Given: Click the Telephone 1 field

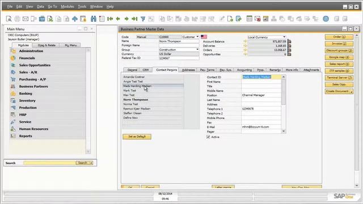Looking at the screenshot, I should 261,109.
